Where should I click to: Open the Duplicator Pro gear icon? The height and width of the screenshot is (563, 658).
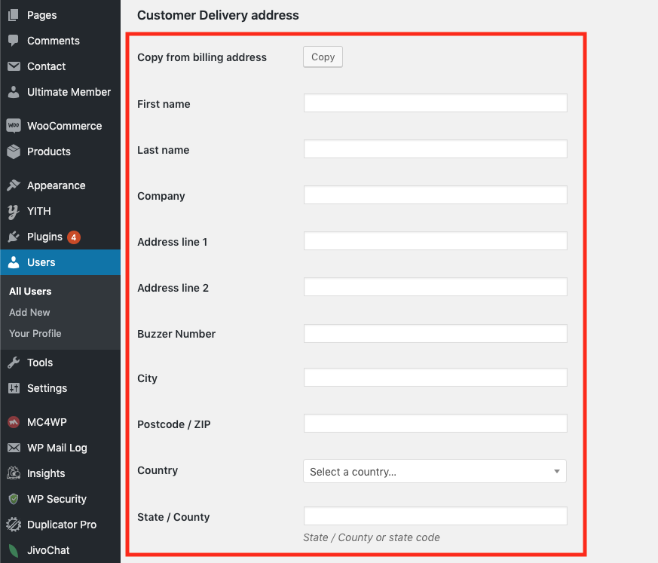click(14, 525)
